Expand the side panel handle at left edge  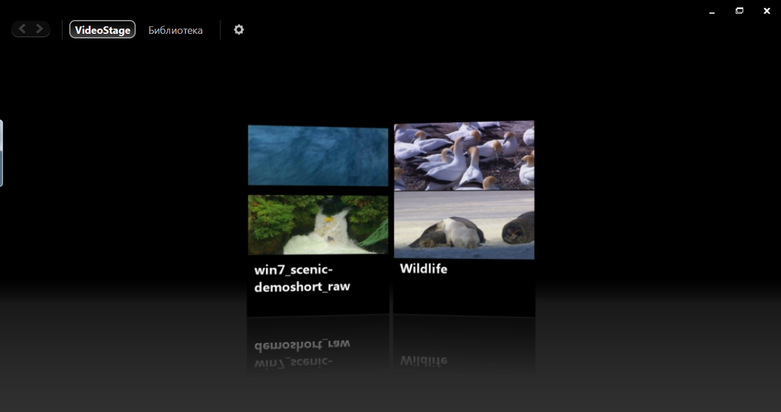pyautogui.click(x=1, y=153)
